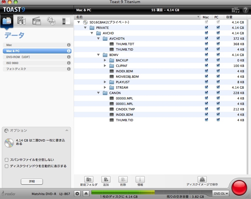
Task: Enable ディスクウインドウを自動的に表示する checkbox
Action: point(7,166)
